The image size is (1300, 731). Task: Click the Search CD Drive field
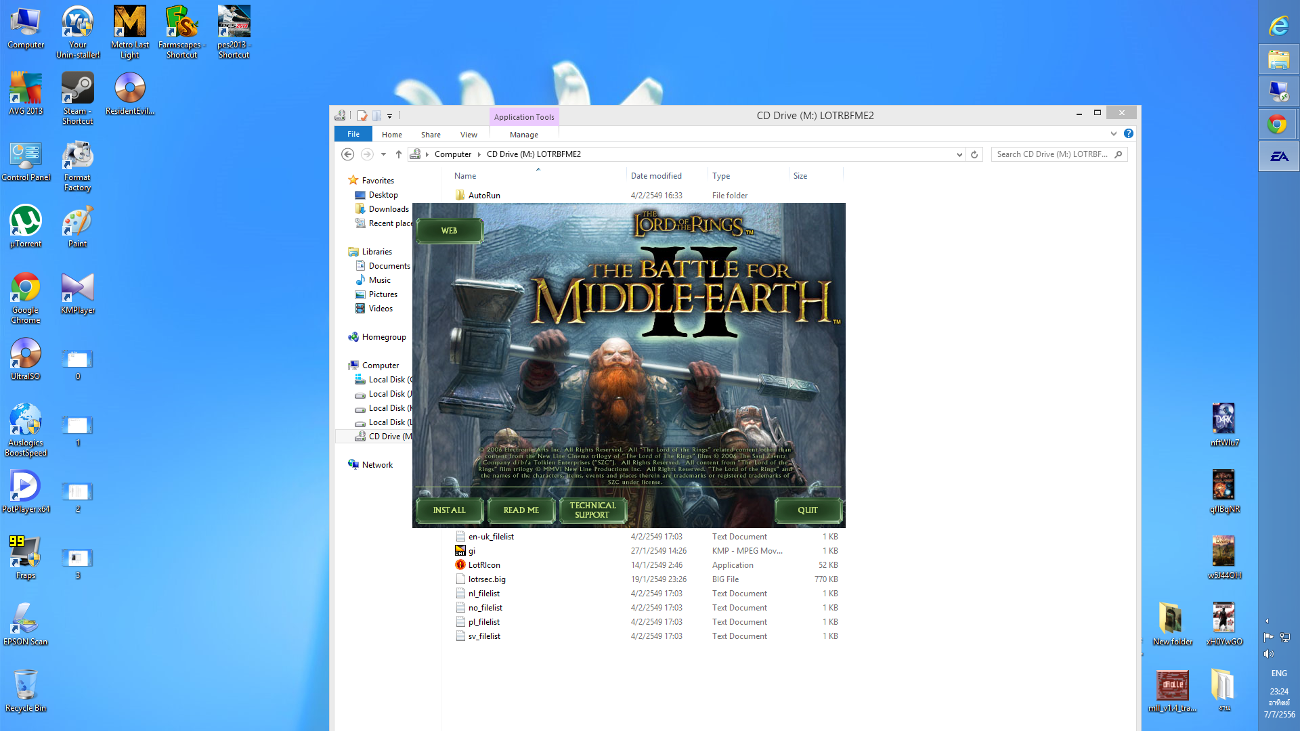tap(1052, 154)
